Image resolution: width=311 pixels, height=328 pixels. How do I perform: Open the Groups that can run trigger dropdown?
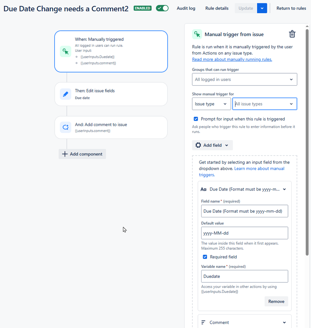[244, 79]
